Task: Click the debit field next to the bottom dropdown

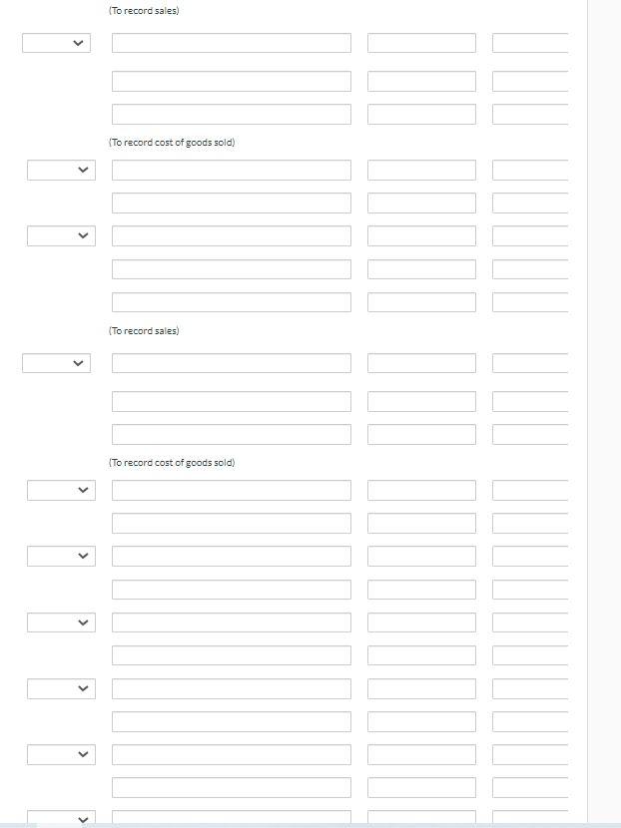Action: click(420, 818)
